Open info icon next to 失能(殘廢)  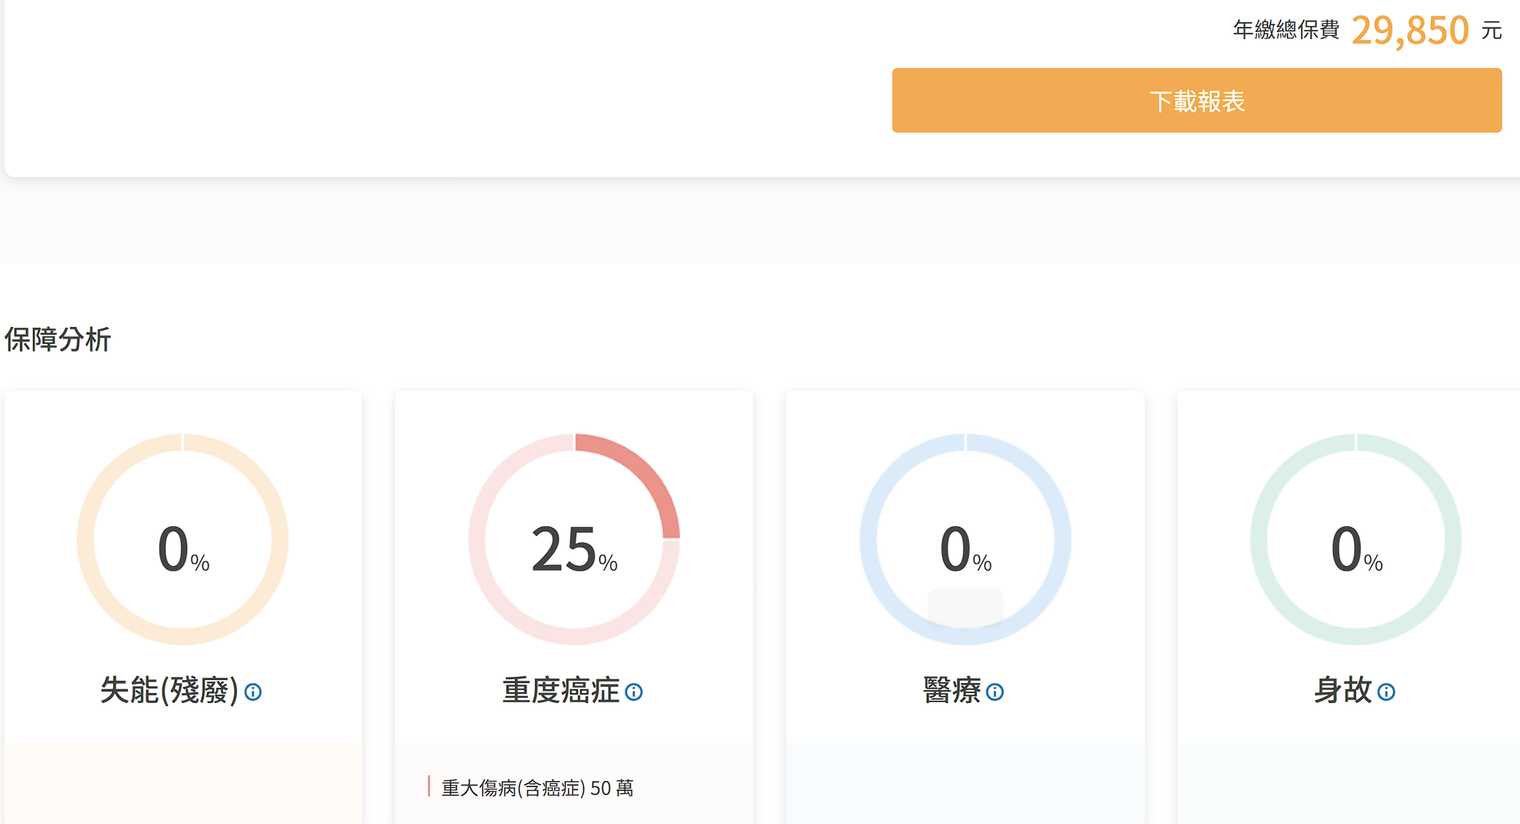(x=253, y=692)
